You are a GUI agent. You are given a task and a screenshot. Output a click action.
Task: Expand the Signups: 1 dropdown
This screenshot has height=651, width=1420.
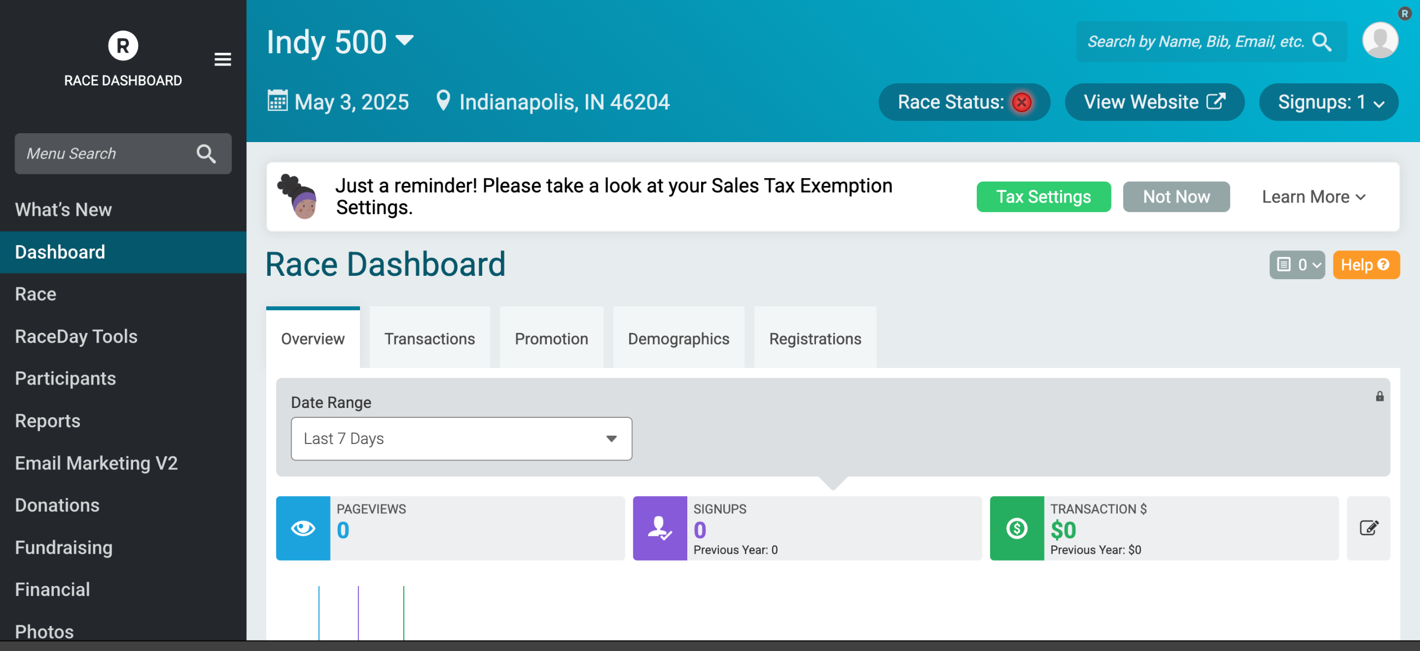pyautogui.click(x=1328, y=102)
